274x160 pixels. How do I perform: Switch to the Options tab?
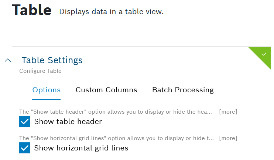coord(47,90)
